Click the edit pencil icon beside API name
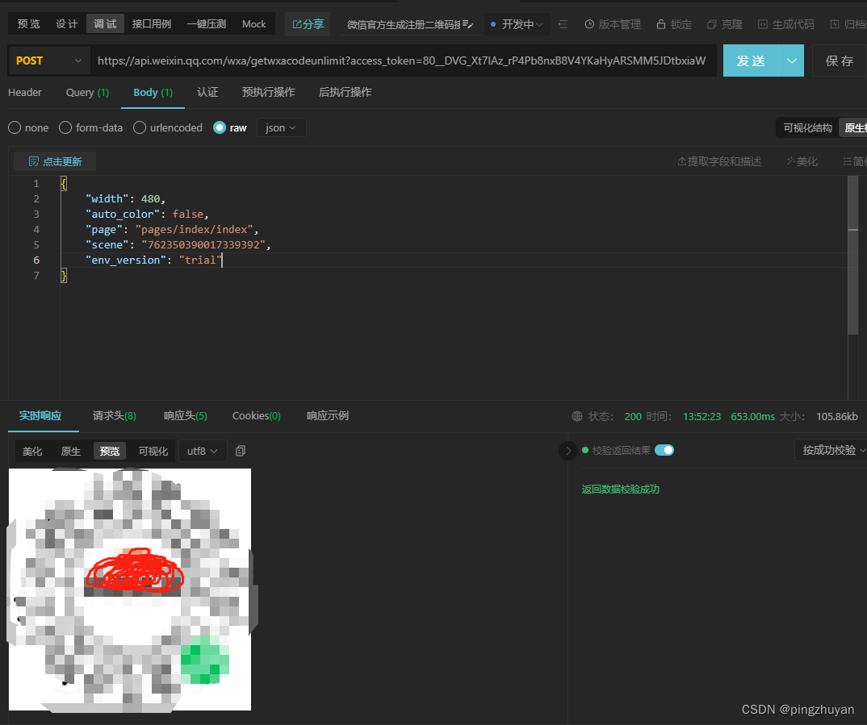This screenshot has height=725, width=867. coord(467,24)
